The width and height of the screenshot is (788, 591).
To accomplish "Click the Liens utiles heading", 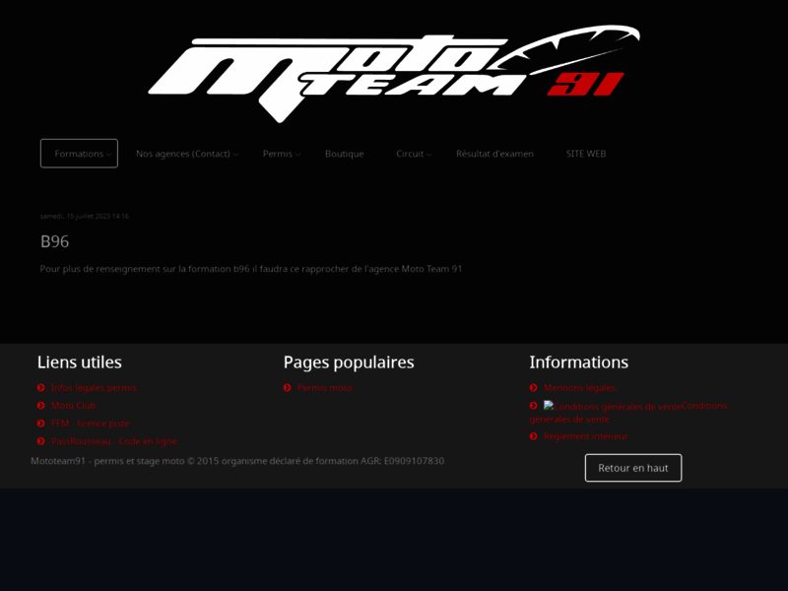I will click(x=80, y=361).
